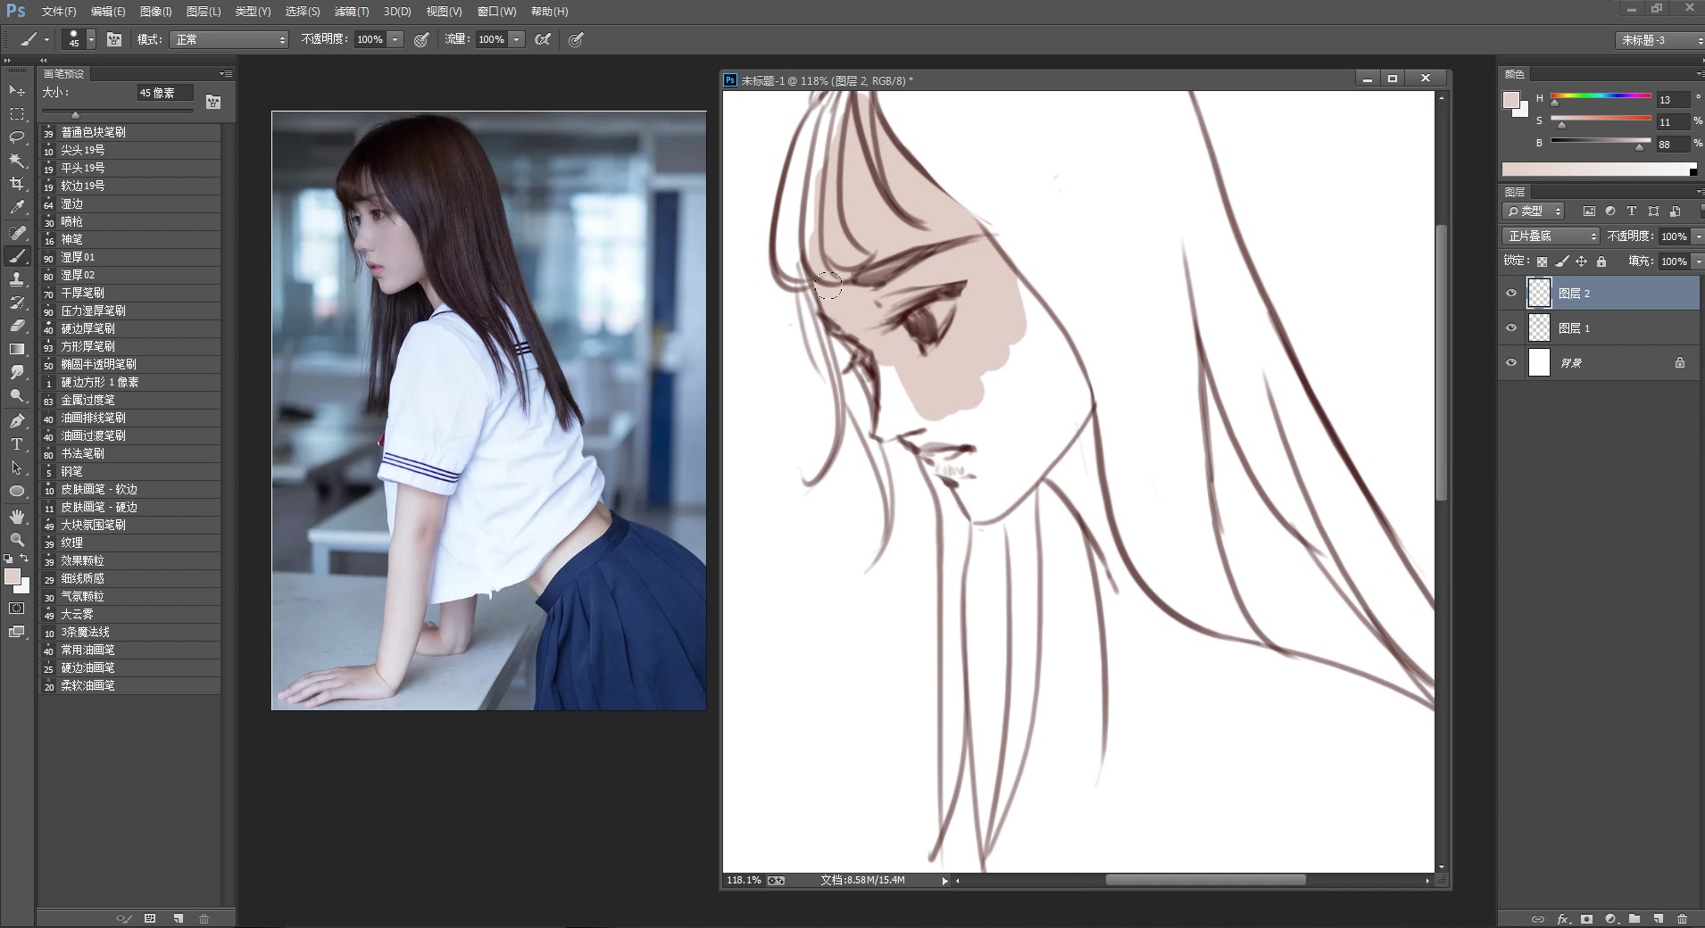Open the brush mode 正常 dropdown
The width and height of the screenshot is (1705, 928).
tap(229, 39)
